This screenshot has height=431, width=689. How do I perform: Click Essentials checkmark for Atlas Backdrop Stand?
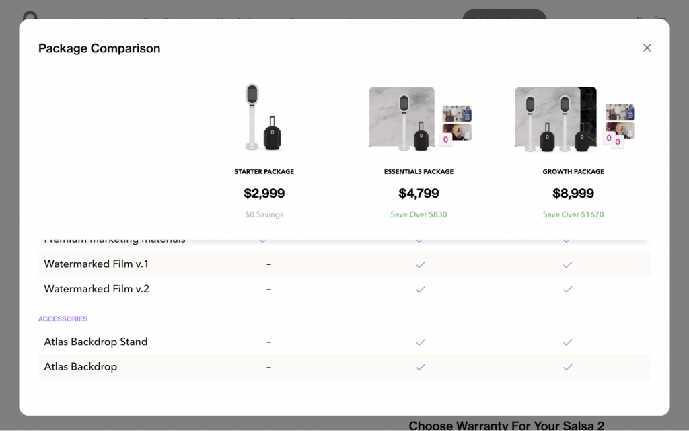pos(421,342)
